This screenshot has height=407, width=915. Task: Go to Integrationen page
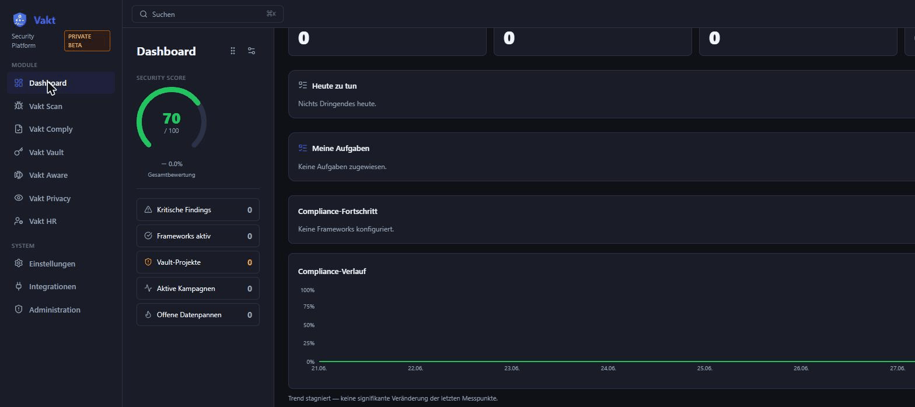[x=61, y=286]
